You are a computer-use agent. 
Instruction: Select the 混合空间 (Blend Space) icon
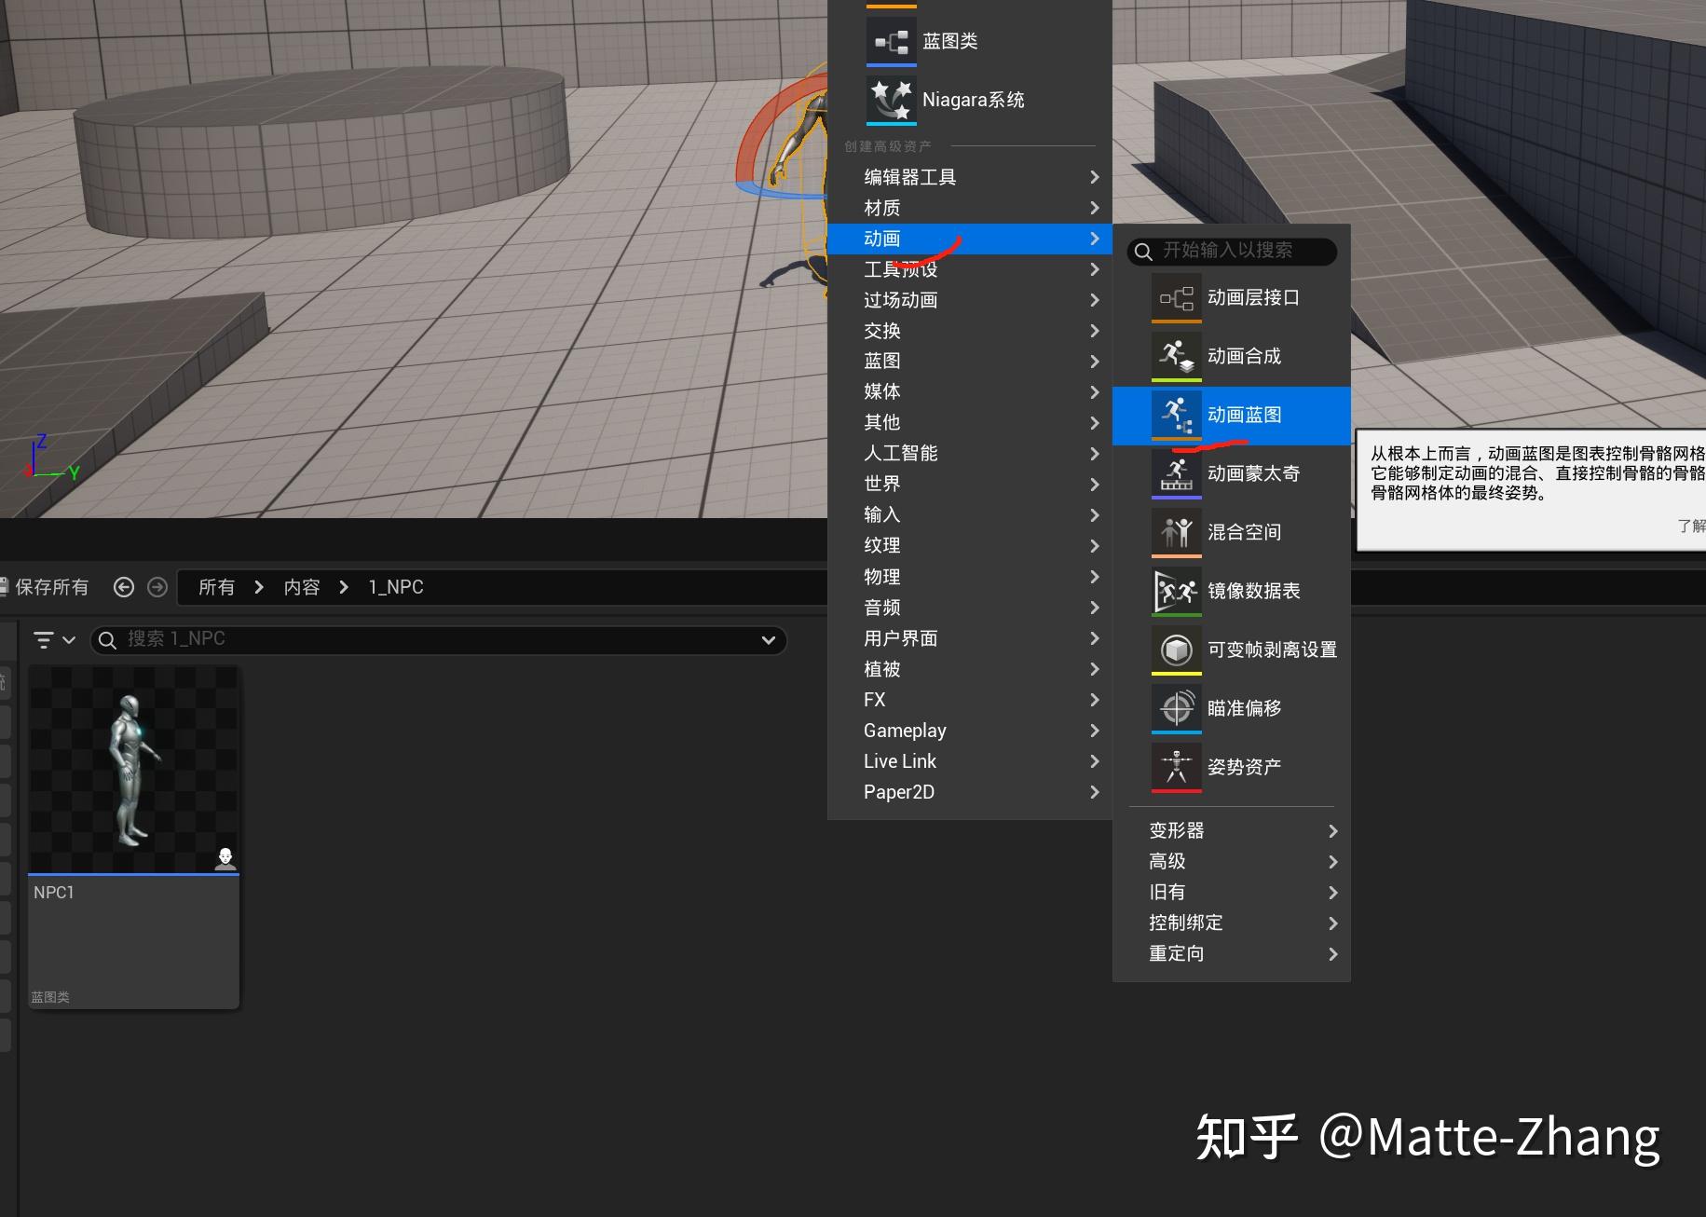click(1177, 532)
